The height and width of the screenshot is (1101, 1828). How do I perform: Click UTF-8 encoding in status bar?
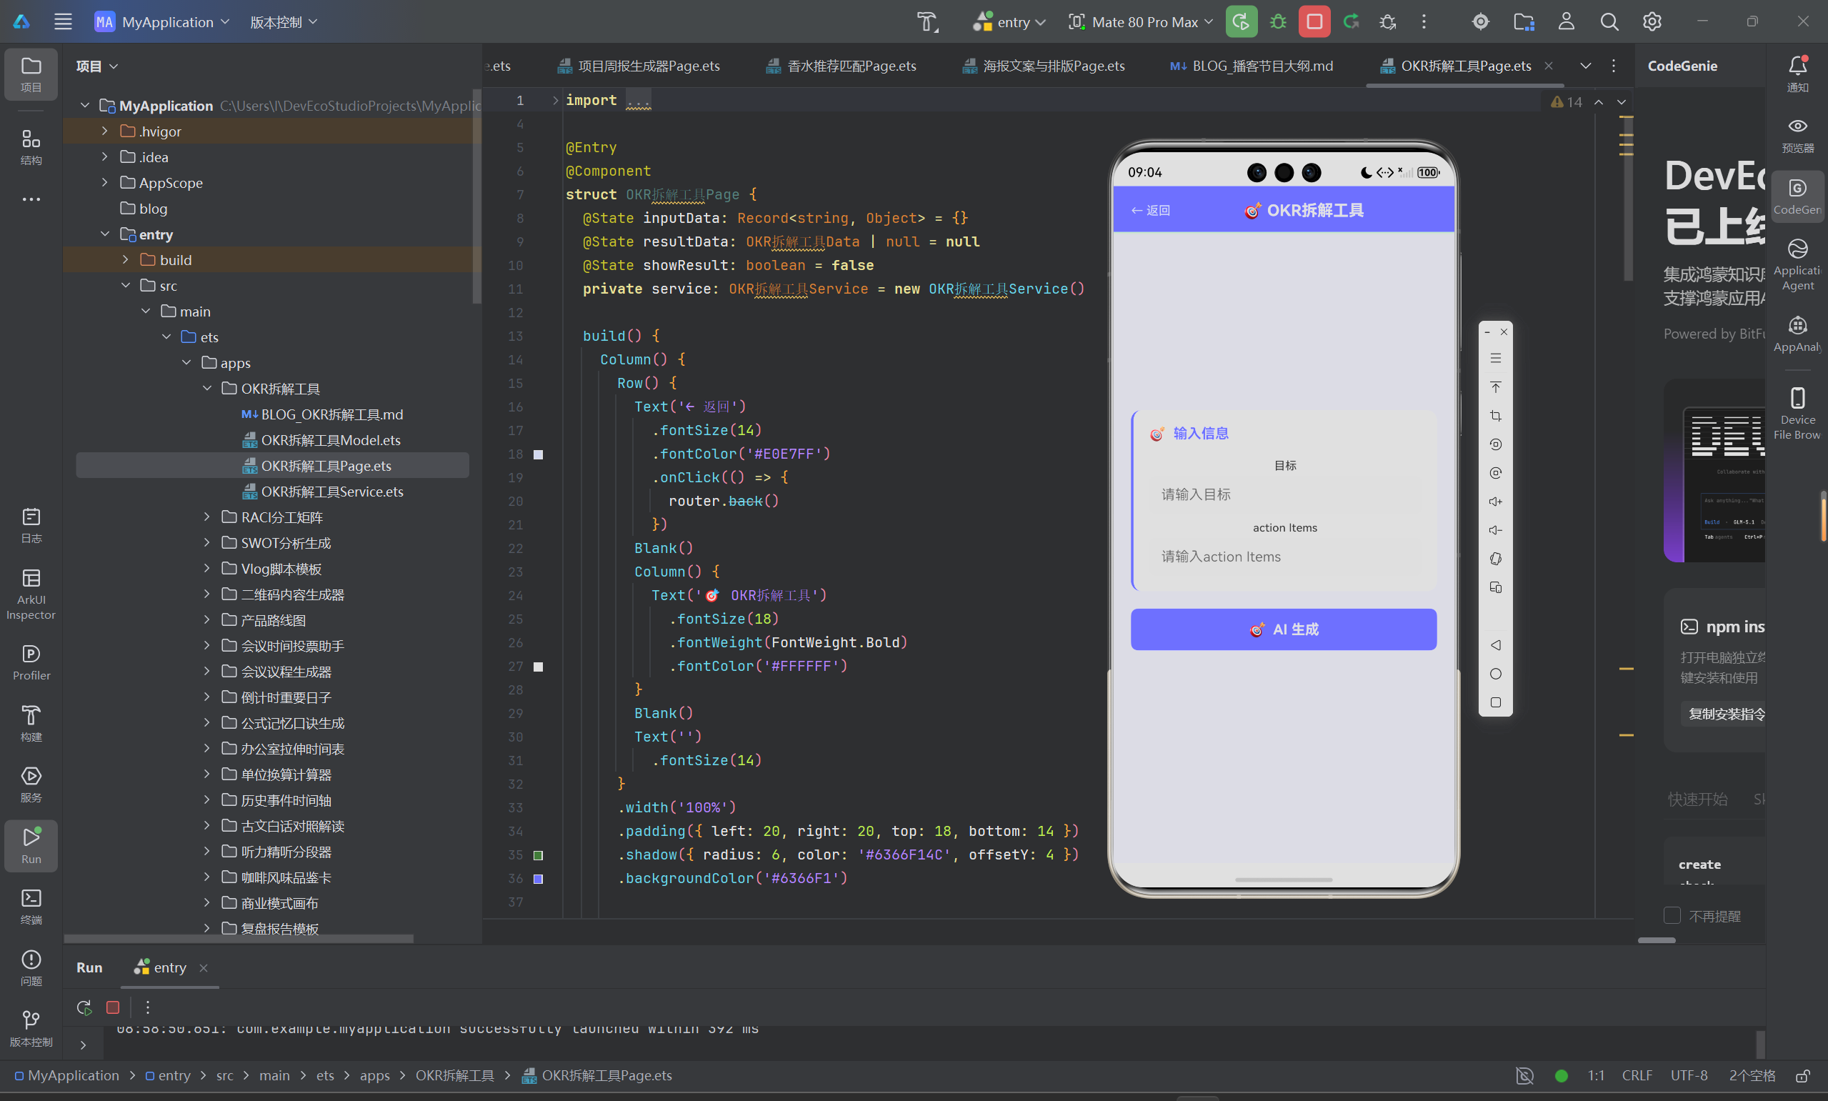pos(1689,1075)
